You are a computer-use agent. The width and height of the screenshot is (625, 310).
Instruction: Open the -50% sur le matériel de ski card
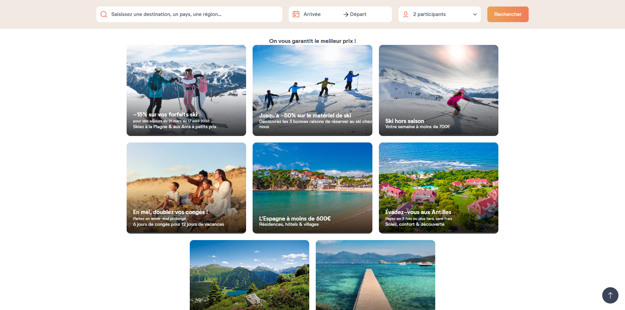pyautogui.click(x=312, y=90)
